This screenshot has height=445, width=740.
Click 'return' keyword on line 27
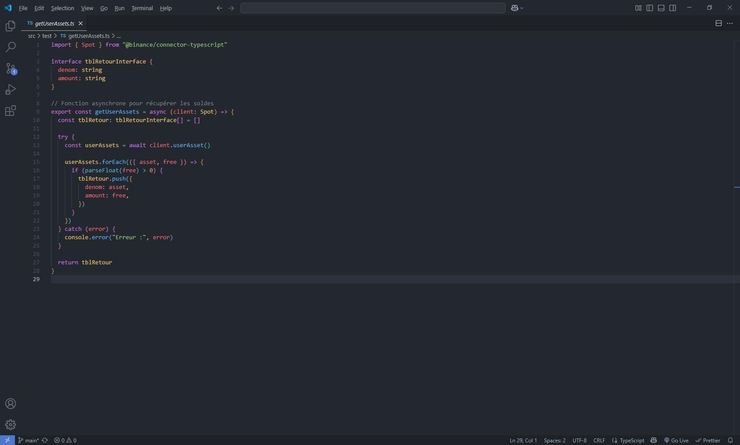point(68,263)
